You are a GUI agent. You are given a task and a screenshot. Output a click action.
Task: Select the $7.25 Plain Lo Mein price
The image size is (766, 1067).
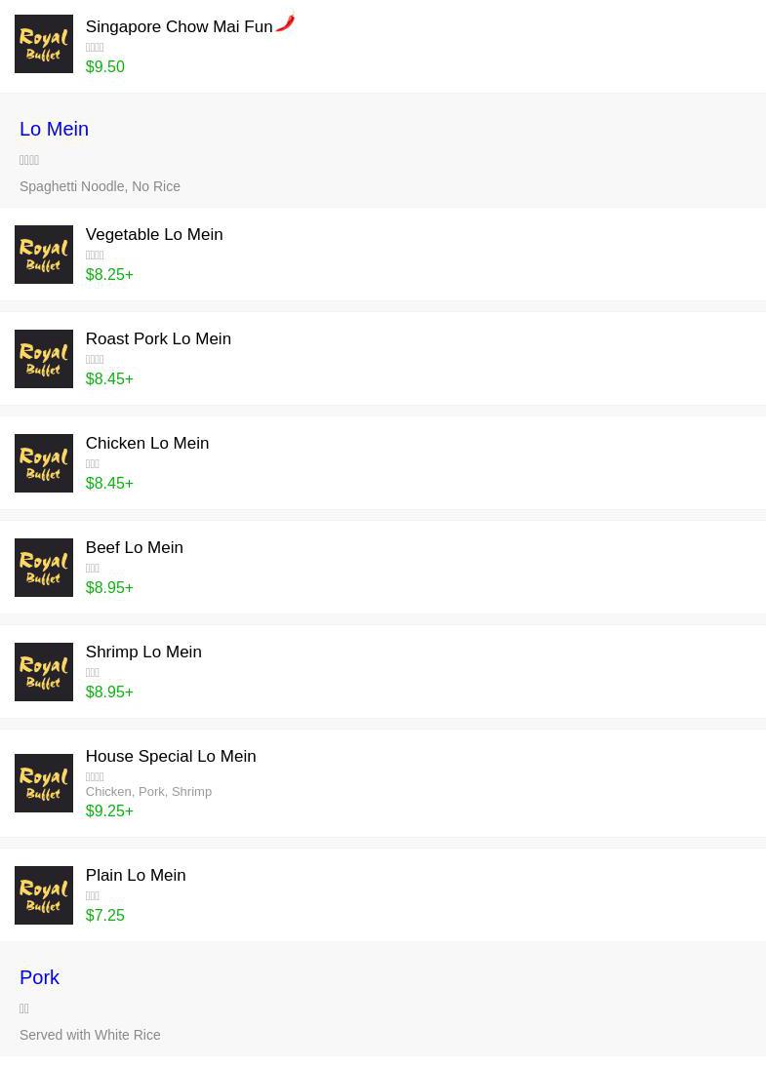tap(104, 915)
